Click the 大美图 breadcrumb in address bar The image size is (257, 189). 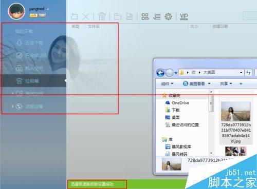tap(209, 72)
